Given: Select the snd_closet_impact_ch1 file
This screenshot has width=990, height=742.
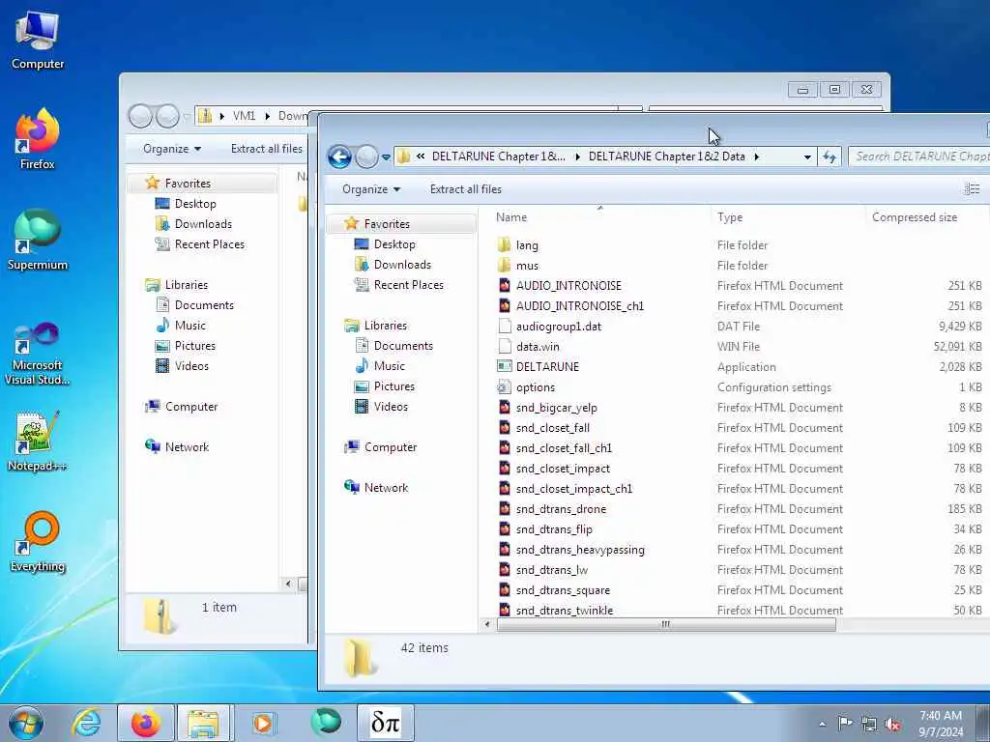Looking at the screenshot, I should (573, 488).
